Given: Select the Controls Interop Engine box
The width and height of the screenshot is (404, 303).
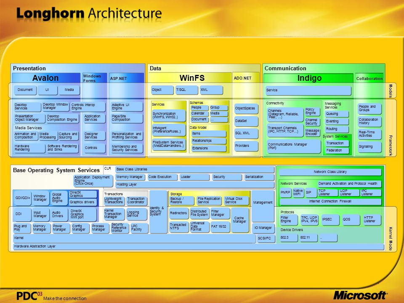Looking at the screenshot, I should click(88, 106).
